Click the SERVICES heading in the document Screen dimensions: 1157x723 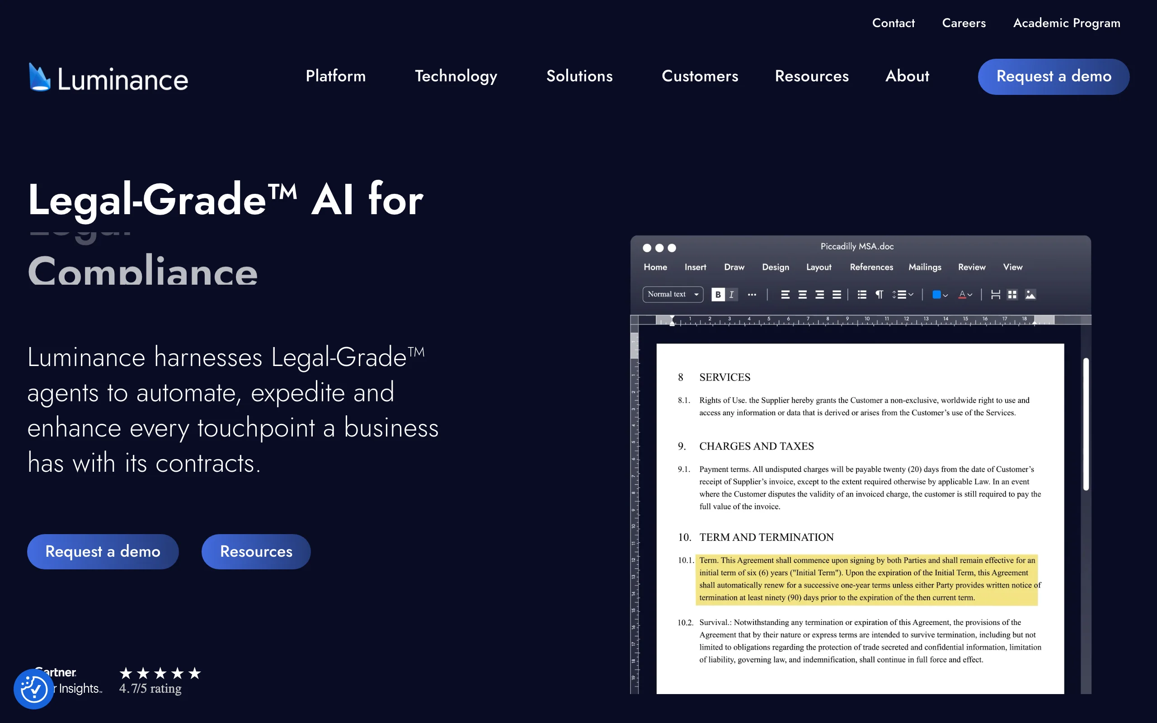click(724, 377)
